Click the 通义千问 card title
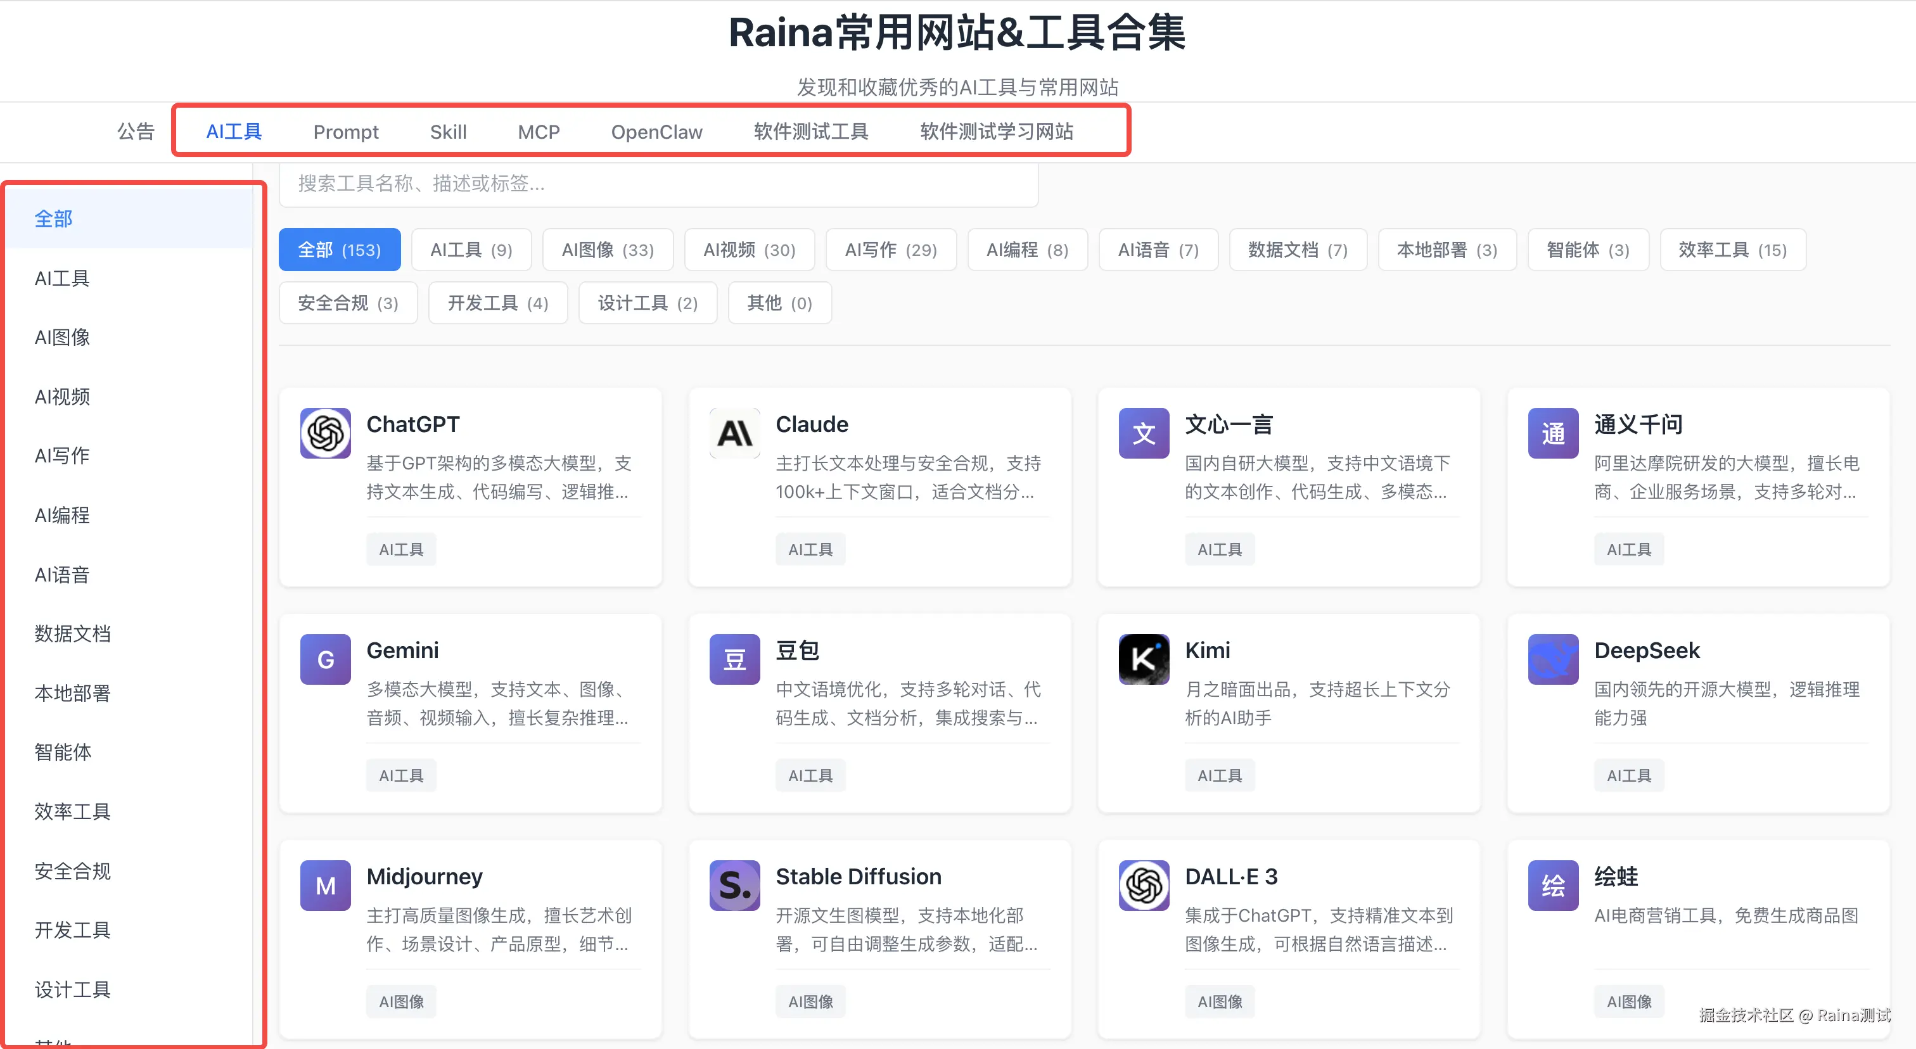The width and height of the screenshot is (1916, 1049). pos(1637,424)
